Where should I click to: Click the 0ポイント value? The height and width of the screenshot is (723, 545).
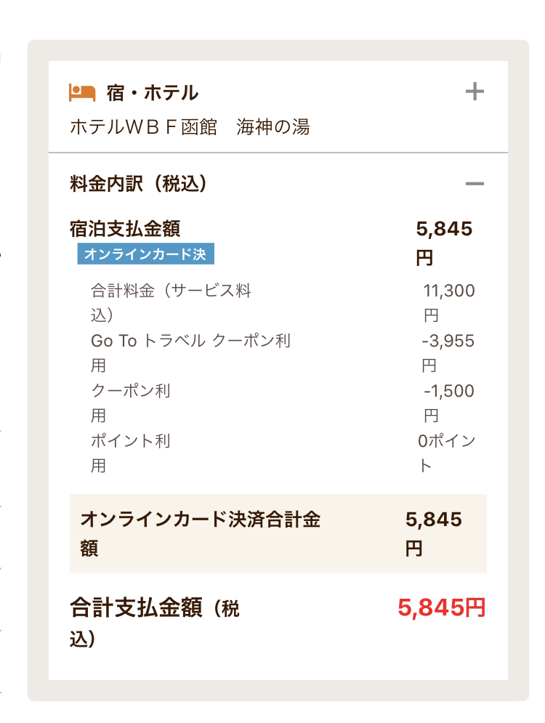[x=446, y=453]
